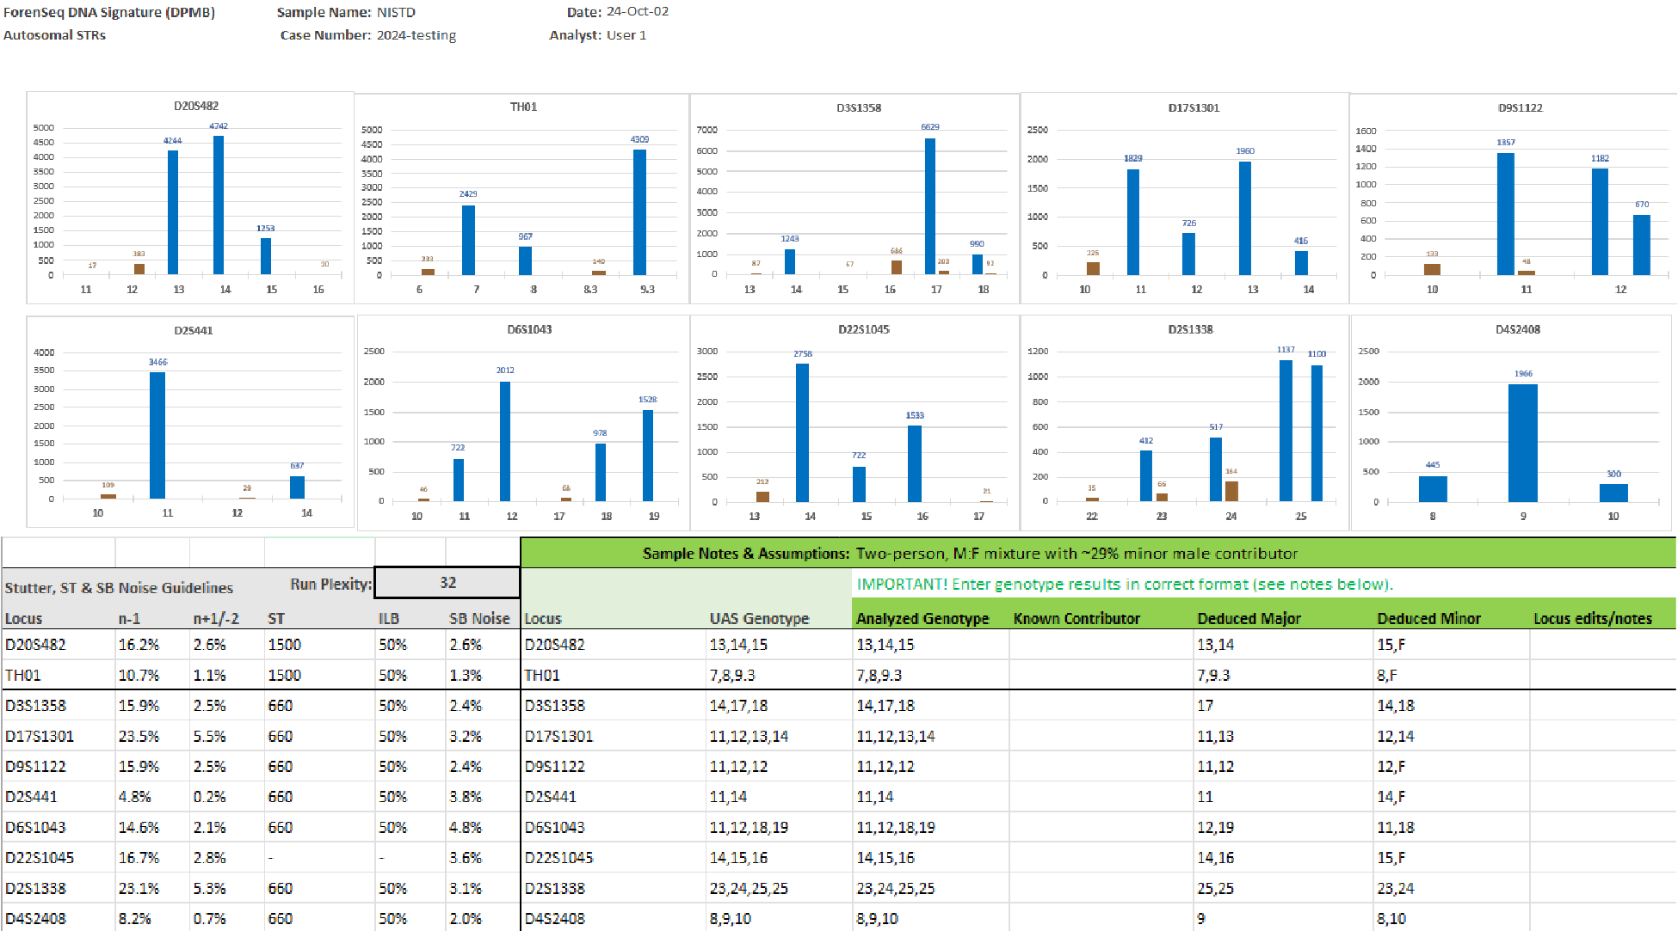Select the Analyzed Genotype column header
This screenshot has width=1678, height=931.
[922, 618]
